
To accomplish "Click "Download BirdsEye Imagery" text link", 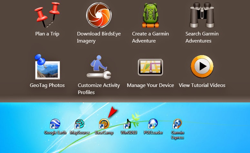I will [x=99, y=37].
